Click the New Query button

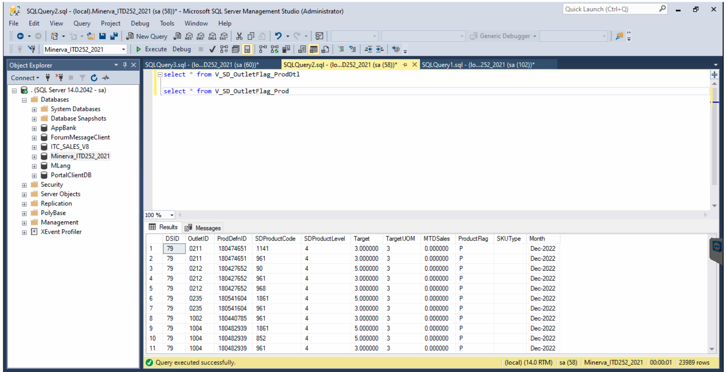147,36
